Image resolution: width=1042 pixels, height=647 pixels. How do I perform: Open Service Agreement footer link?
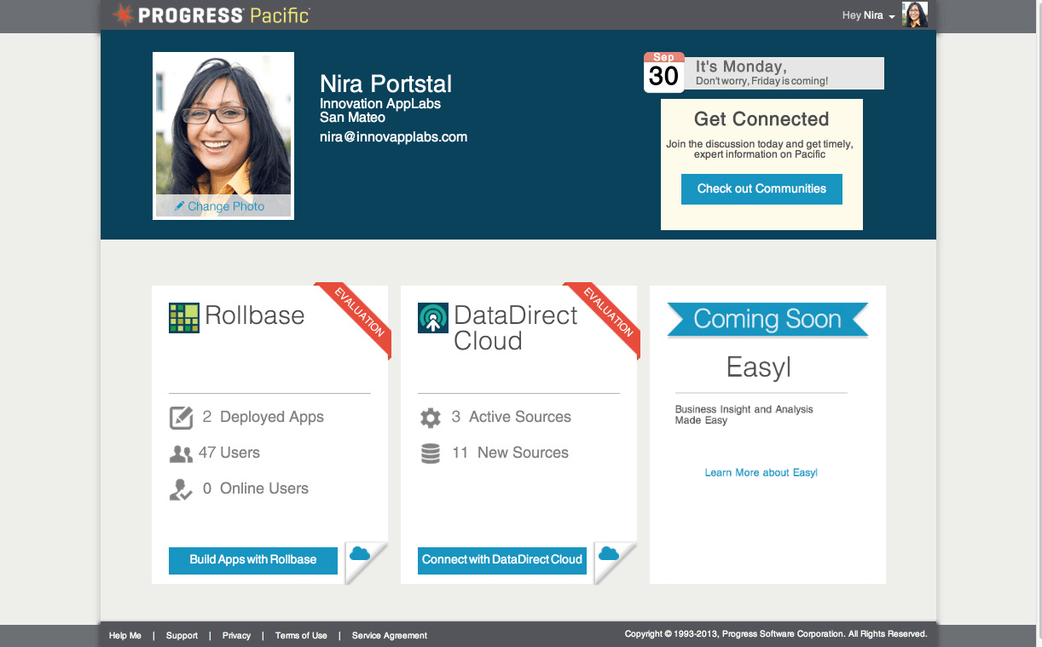pyautogui.click(x=390, y=635)
